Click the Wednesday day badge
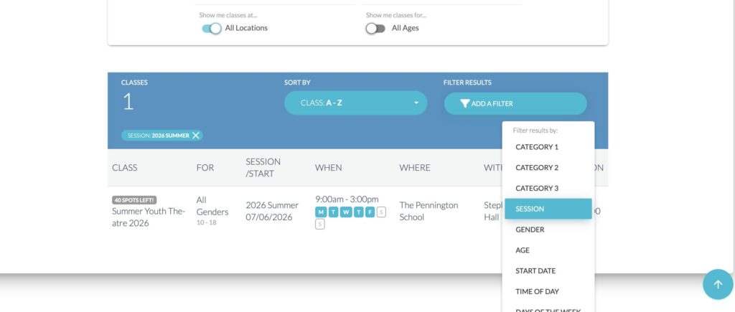 pyautogui.click(x=345, y=212)
